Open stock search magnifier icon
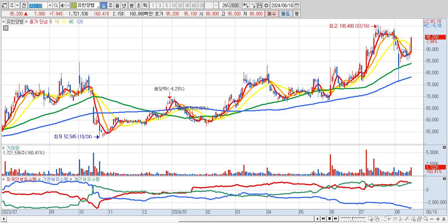This screenshot has height=223, width=448. point(56,5)
